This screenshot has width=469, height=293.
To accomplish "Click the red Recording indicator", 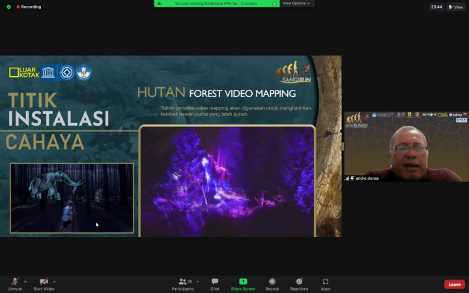I will [x=28, y=7].
